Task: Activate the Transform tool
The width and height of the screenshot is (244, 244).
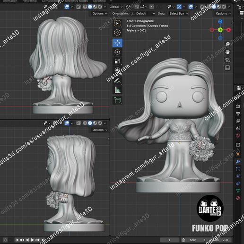Action: (117, 70)
